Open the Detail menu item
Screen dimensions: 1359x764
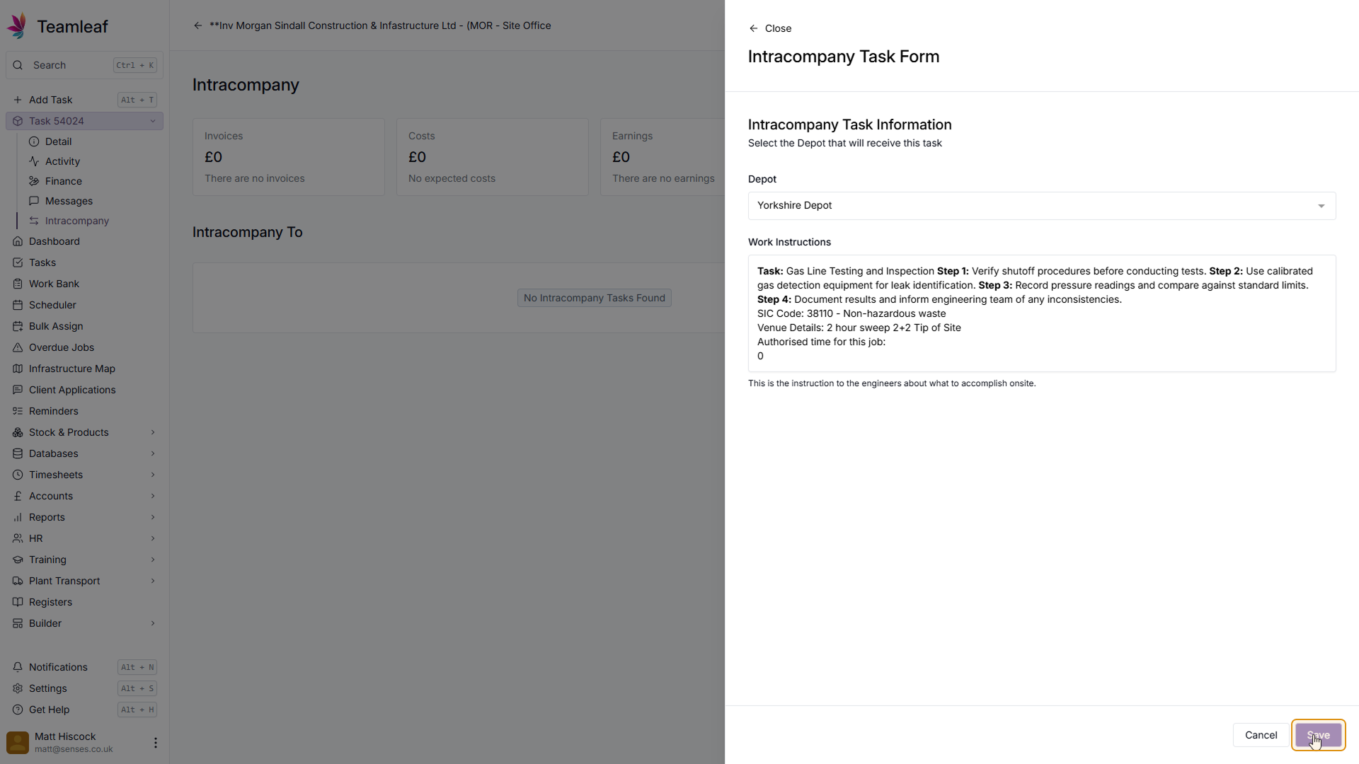(92, 141)
